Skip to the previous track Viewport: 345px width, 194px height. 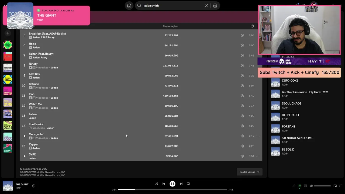164,184
